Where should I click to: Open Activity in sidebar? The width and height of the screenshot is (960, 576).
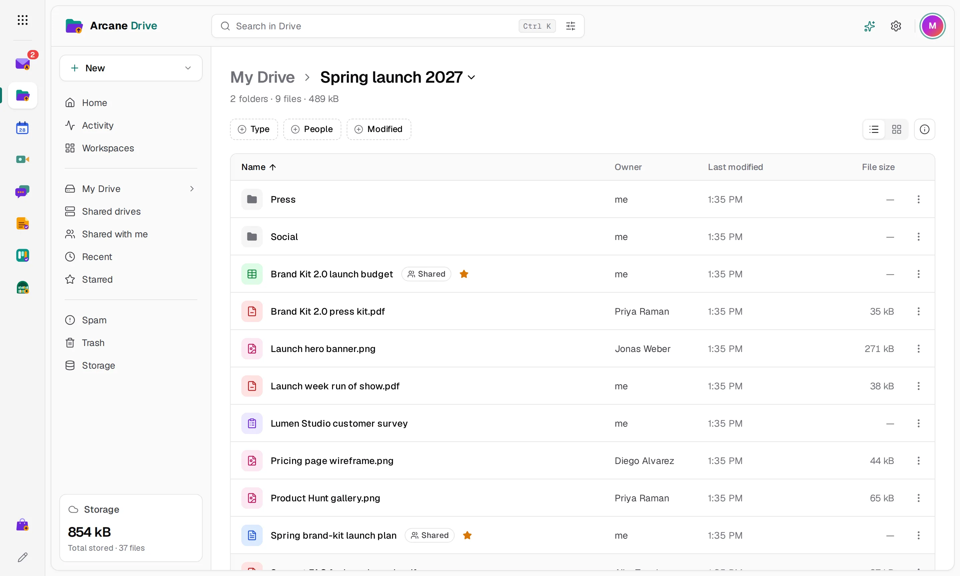tap(131, 125)
